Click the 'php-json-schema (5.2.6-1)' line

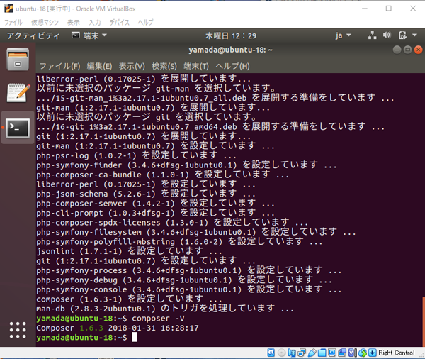(x=146, y=194)
